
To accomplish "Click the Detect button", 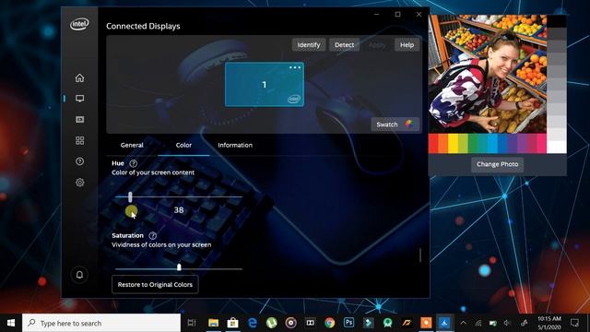I will click(x=344, y=45).
